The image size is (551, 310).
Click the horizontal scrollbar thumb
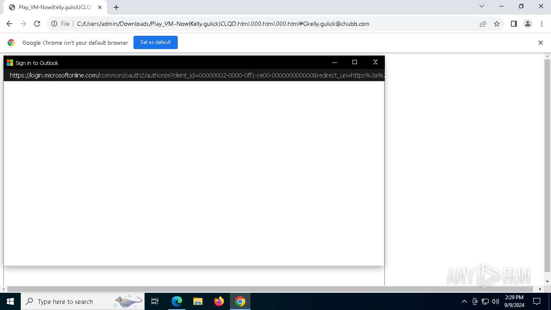pyautogui.click(x=270, y=289)
